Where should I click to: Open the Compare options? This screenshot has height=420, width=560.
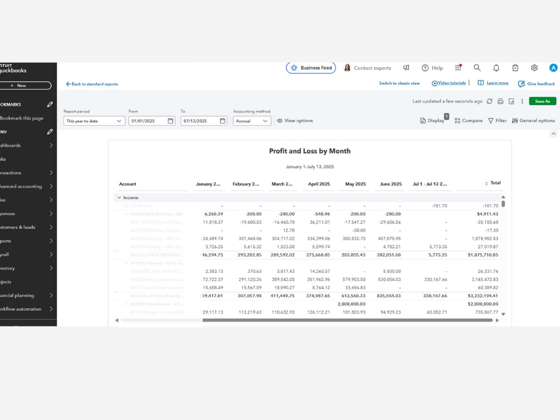click(x=469, y=121)
